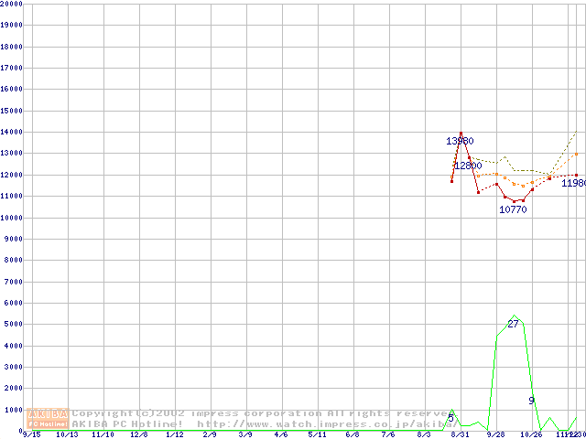The image size is (586, 439).
Task: Click the 13980 price label
Action: pos(460,141)
